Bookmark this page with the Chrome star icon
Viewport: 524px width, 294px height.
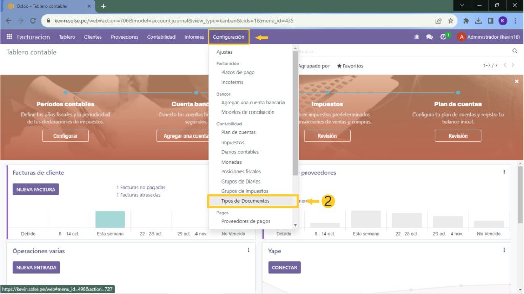(x=451, y=21)
